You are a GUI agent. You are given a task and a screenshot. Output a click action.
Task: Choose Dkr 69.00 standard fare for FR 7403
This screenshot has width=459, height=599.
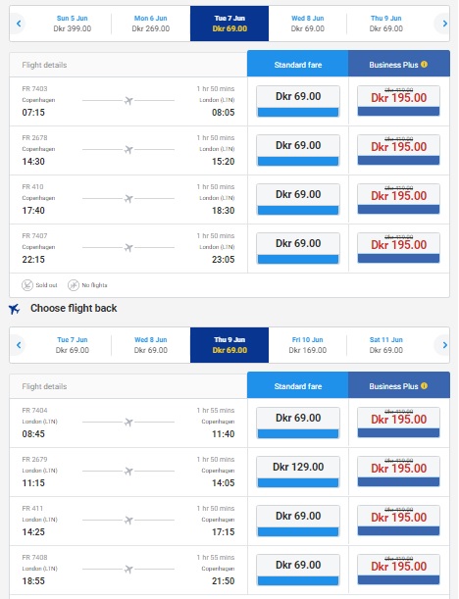point(298,101)
